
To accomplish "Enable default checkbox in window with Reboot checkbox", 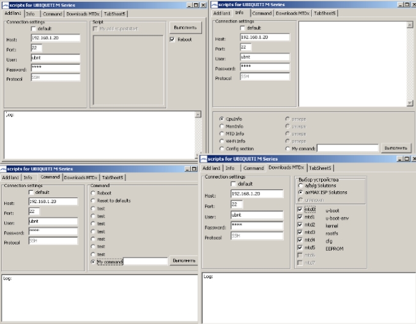I will click(x=34, y=28).
